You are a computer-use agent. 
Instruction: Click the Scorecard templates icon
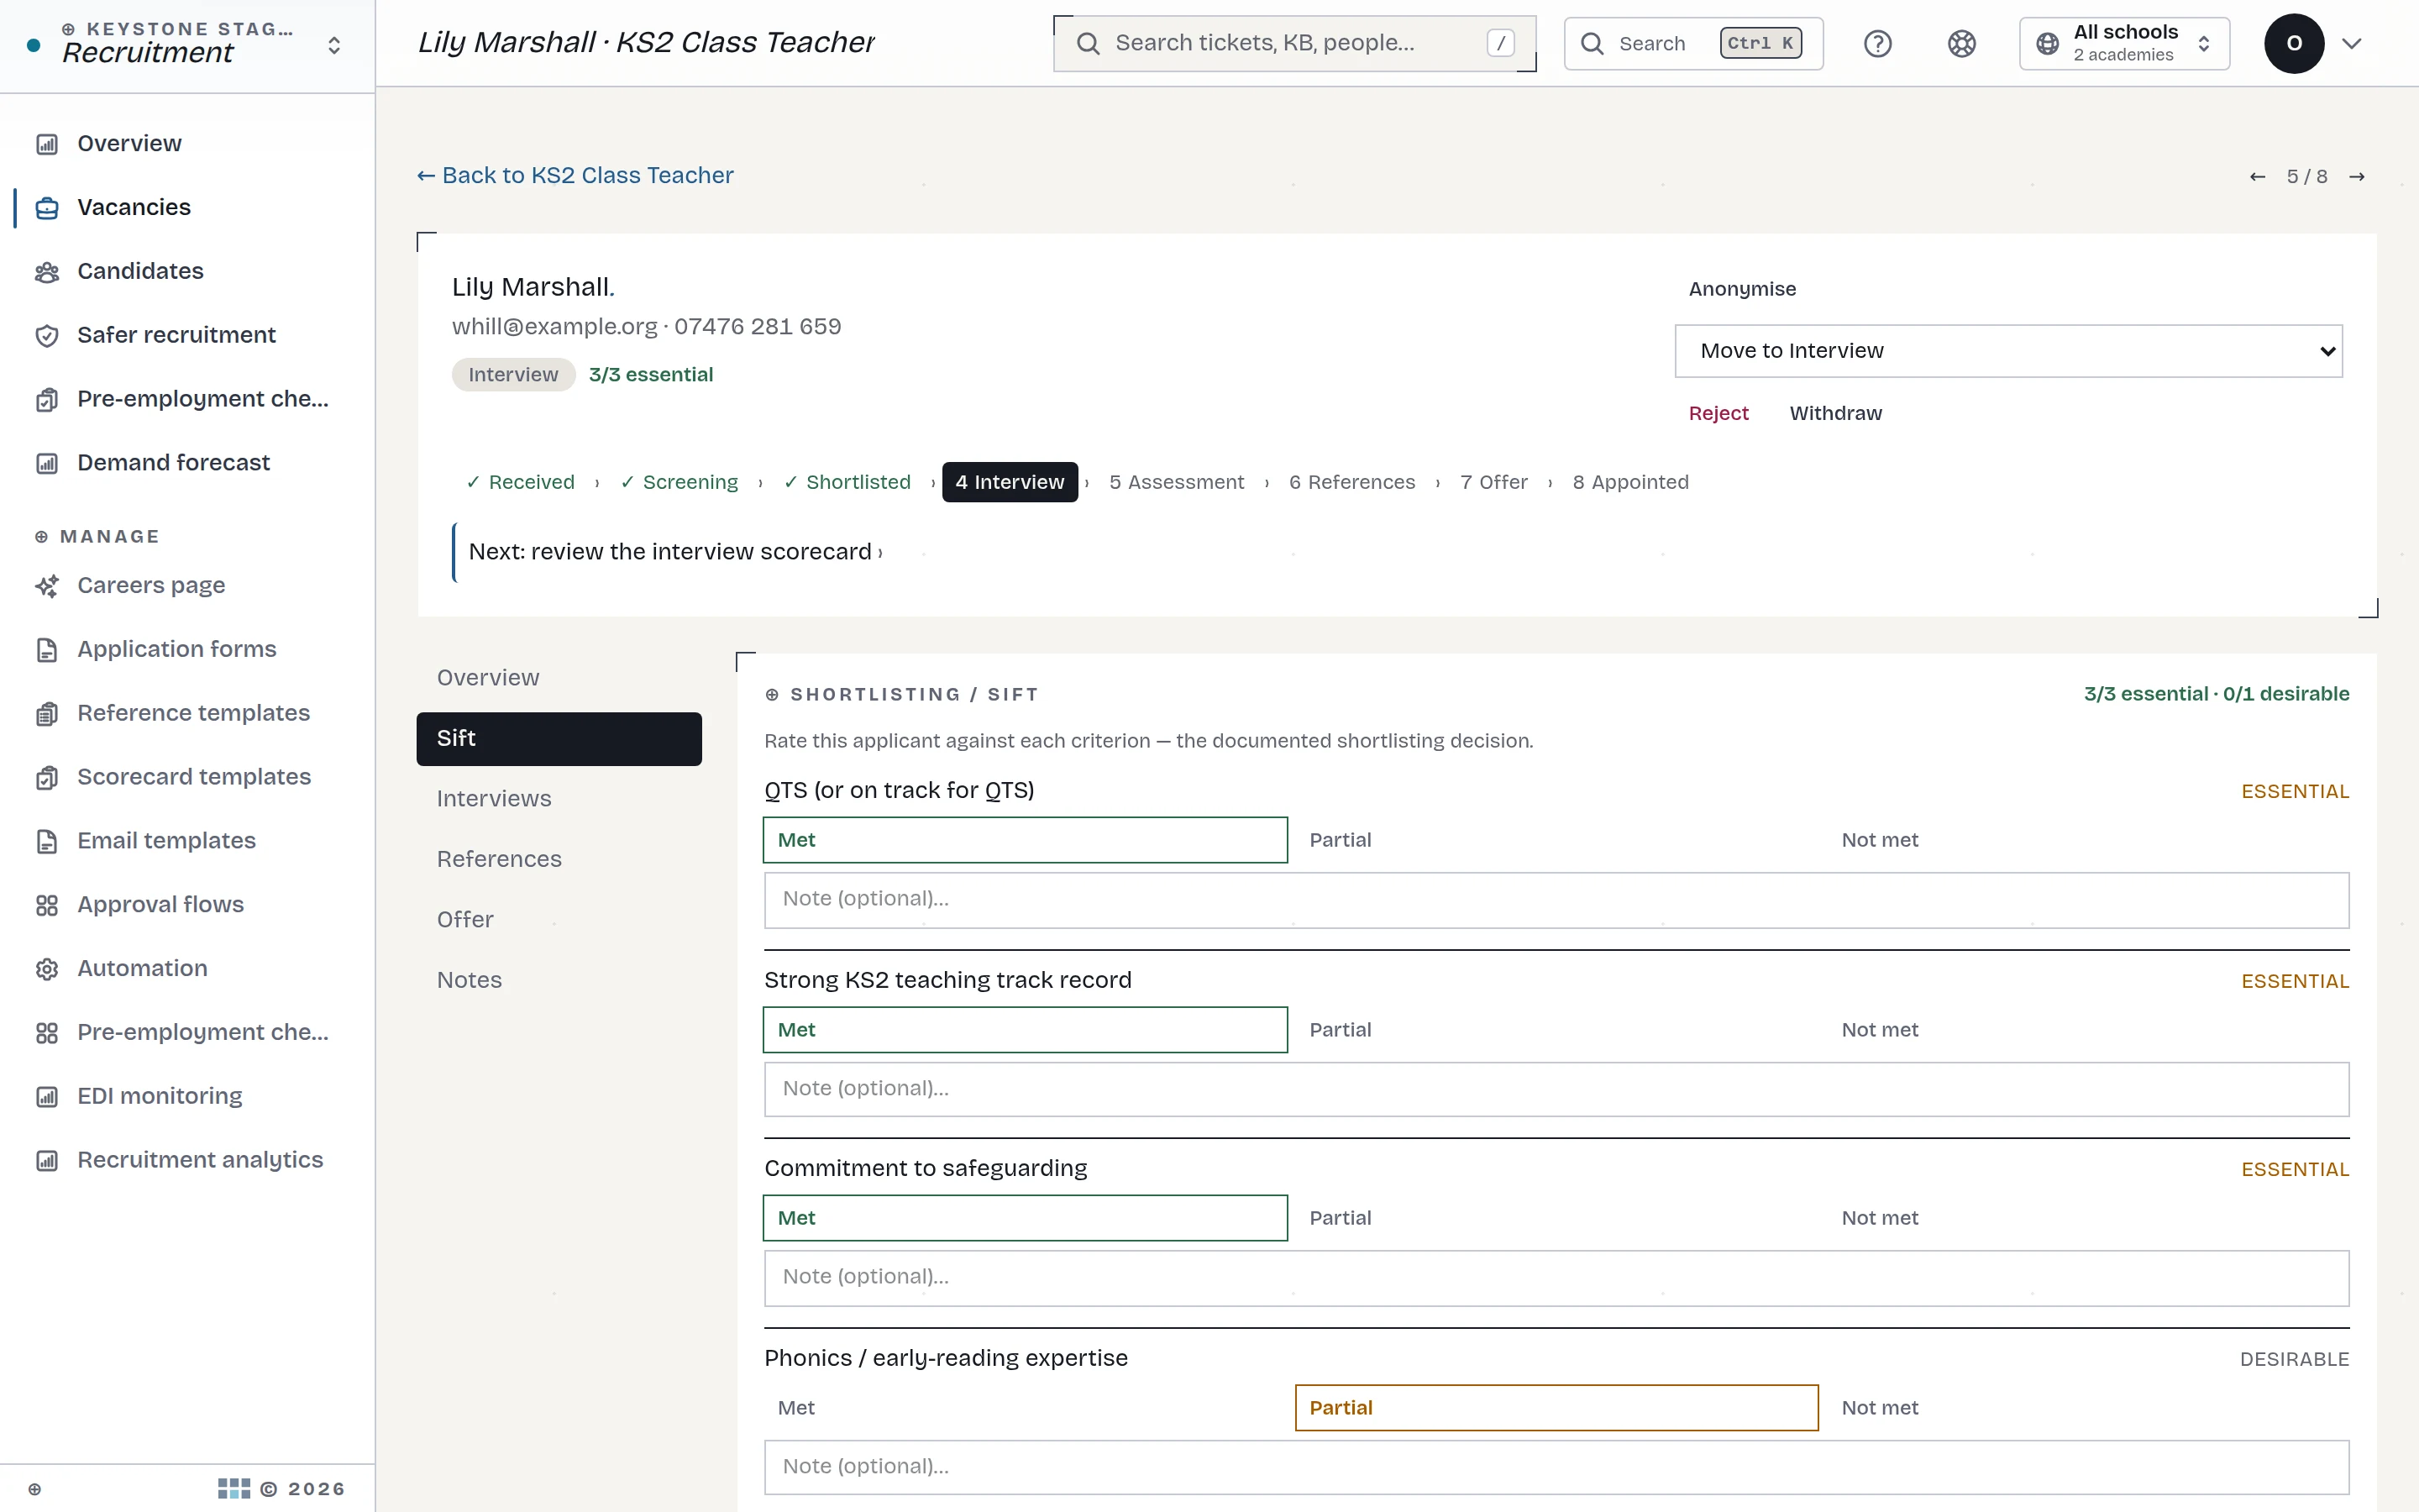[47, 778]
